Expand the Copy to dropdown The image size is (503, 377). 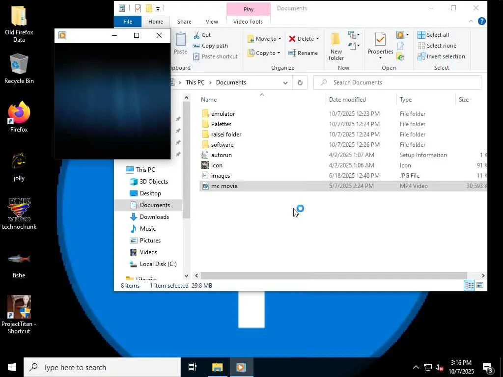coord(279,53)
